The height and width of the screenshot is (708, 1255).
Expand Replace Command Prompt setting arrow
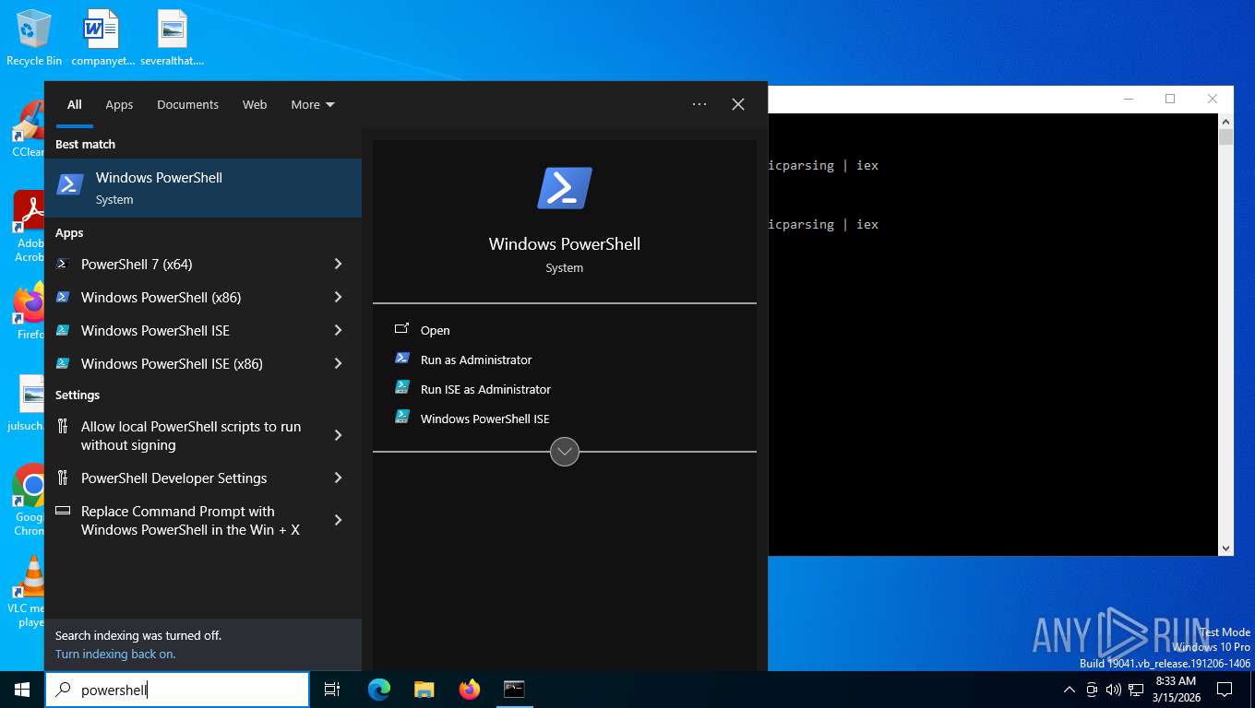coord(338,520)
